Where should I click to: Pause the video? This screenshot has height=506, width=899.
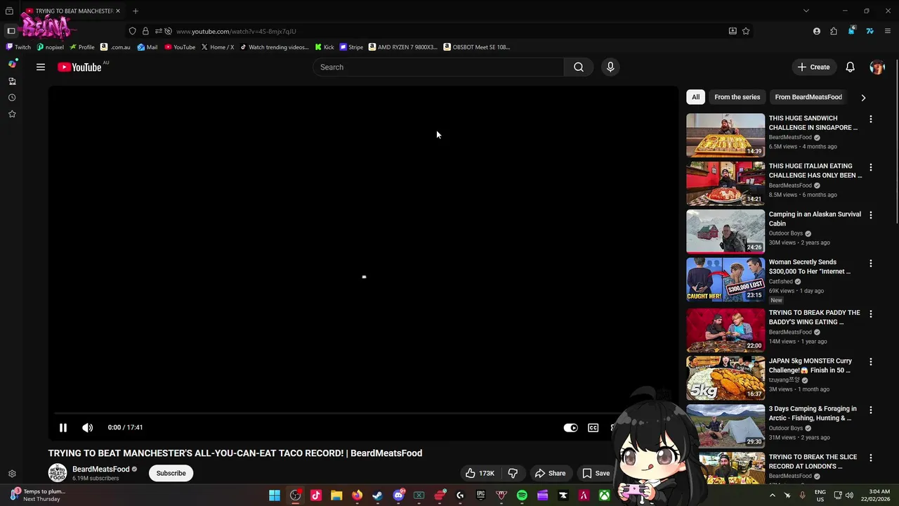pos(63,427)
